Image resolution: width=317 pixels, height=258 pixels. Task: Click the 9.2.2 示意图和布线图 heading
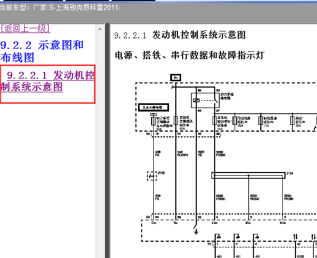click(x=42, y=51)
